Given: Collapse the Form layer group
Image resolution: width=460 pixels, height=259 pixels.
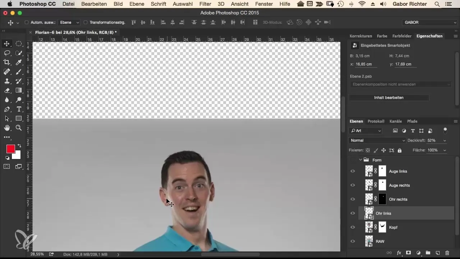Looking at the screenshot, I should [360, 160].
